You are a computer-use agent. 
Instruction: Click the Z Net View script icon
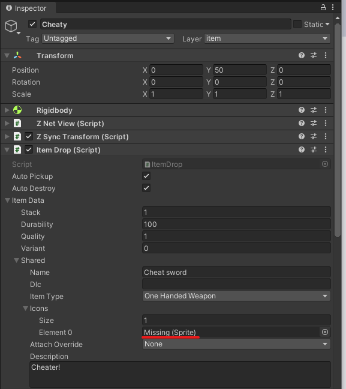17,123
